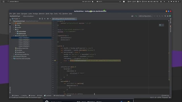This screenshot has height=102, width=182.
Task: Click the JetBrains Toolbox icon at toolbar end
Action: [170, 16]
